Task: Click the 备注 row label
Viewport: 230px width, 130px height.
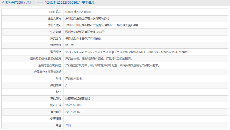Action: point(59,92)
